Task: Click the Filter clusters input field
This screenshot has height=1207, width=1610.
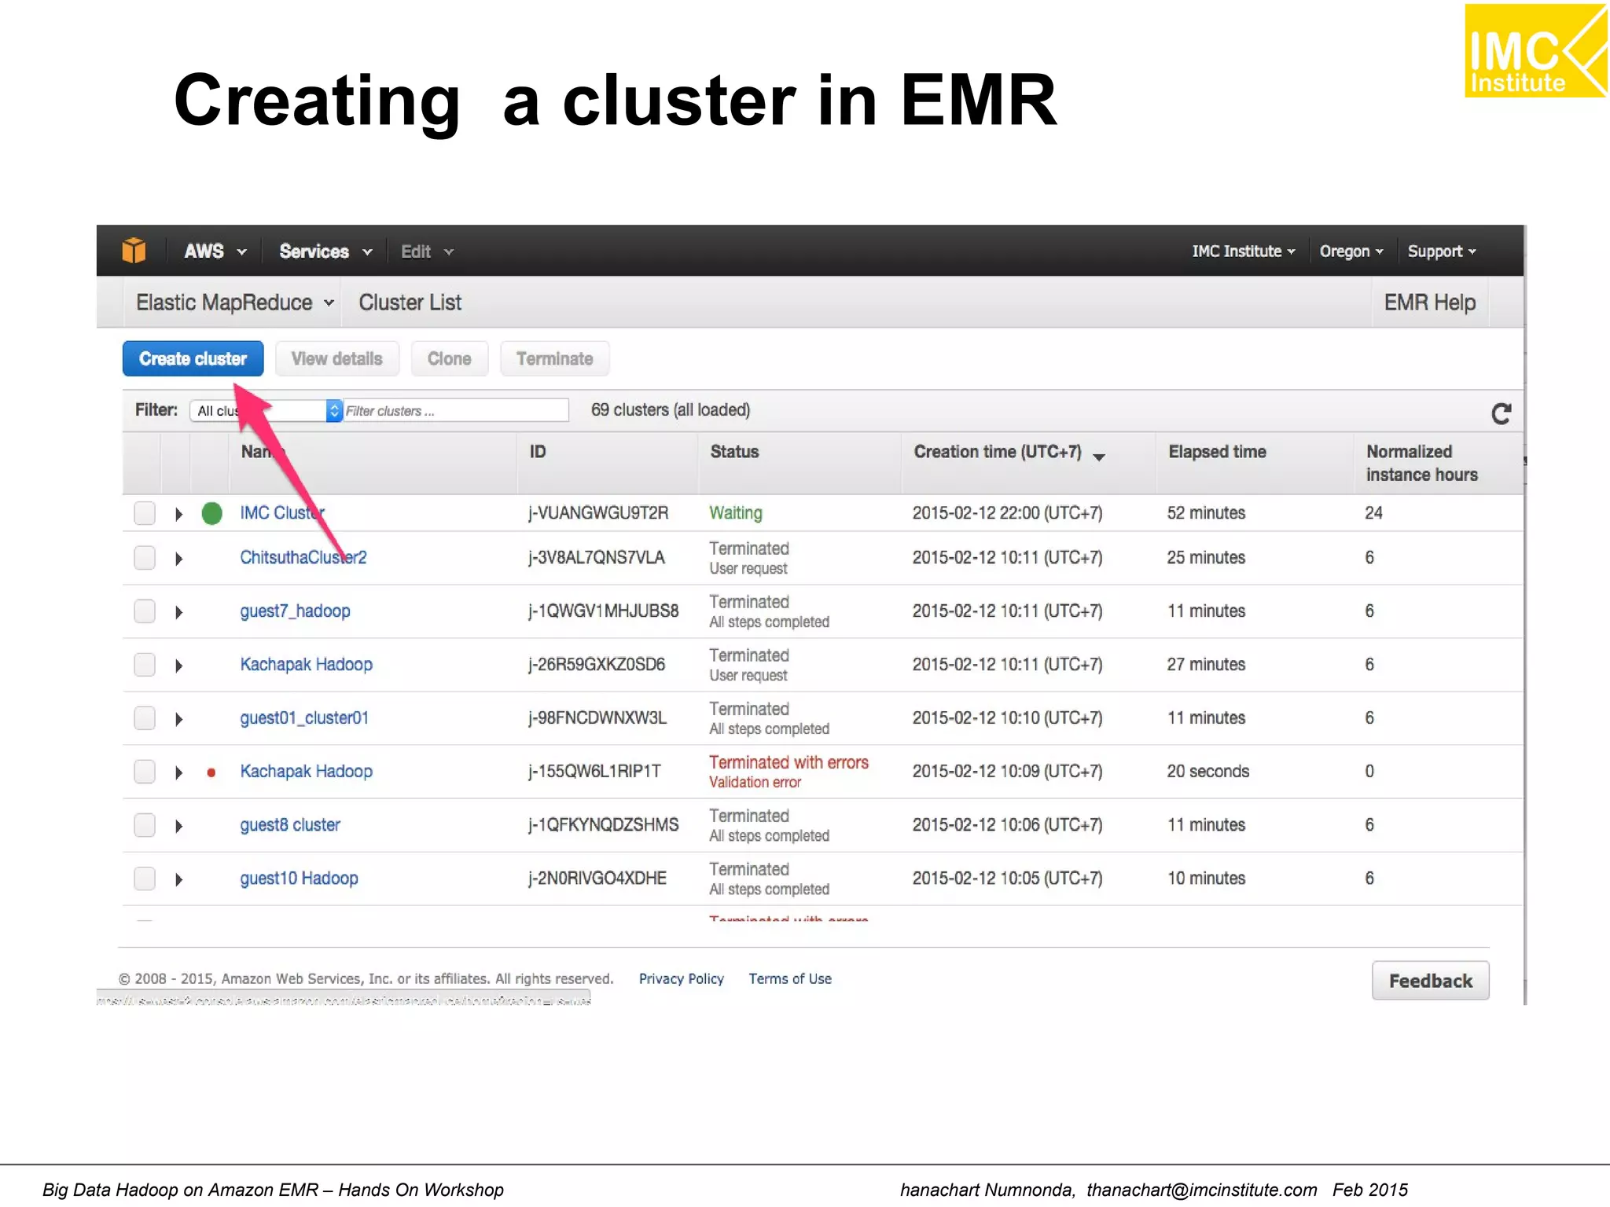Action: pyautogui.click(x=456, y=410)
